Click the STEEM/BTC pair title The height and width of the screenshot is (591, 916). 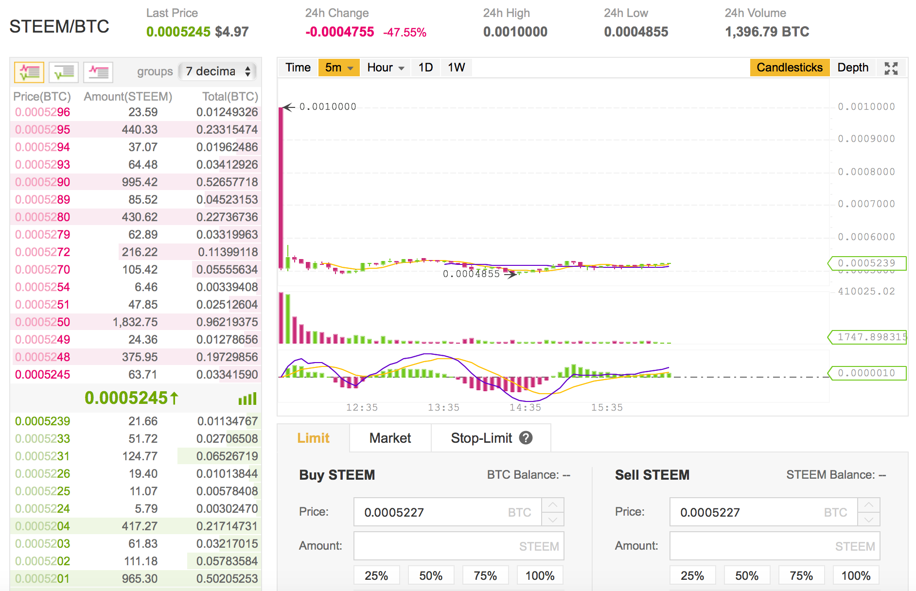[x=59, y=27]
